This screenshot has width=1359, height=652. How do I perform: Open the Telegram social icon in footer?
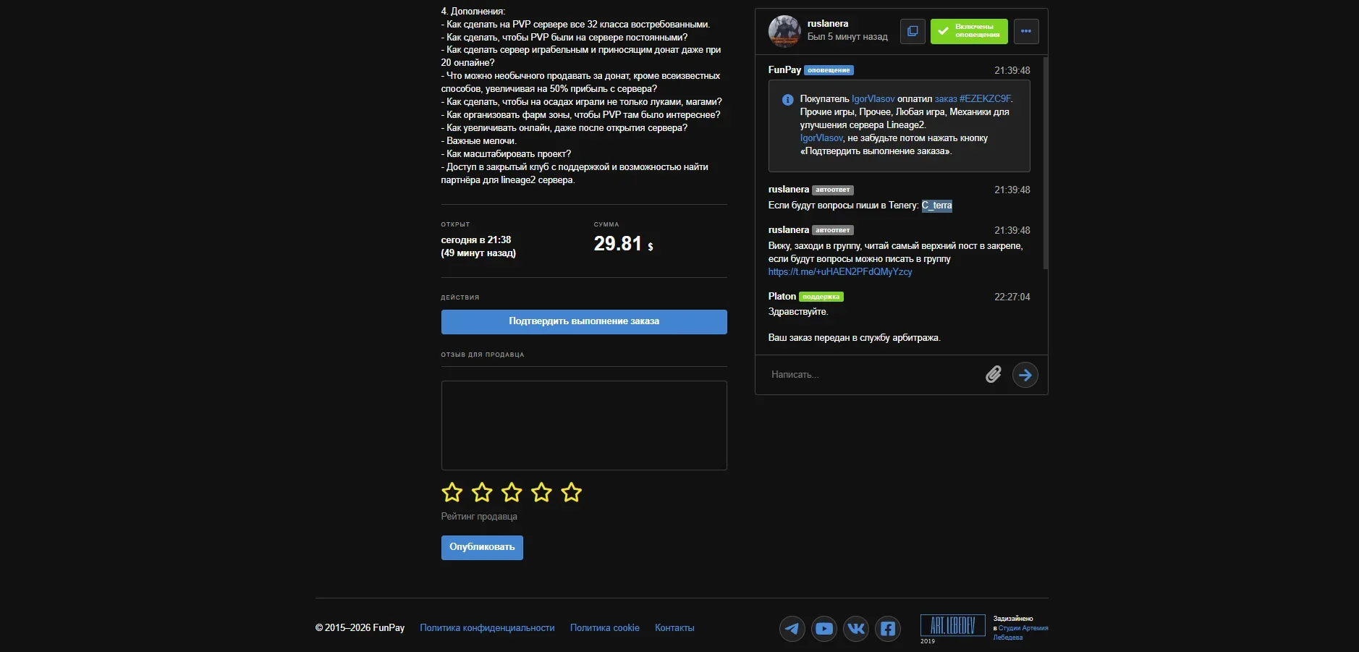pyautogui.click(x=792, y=628)
